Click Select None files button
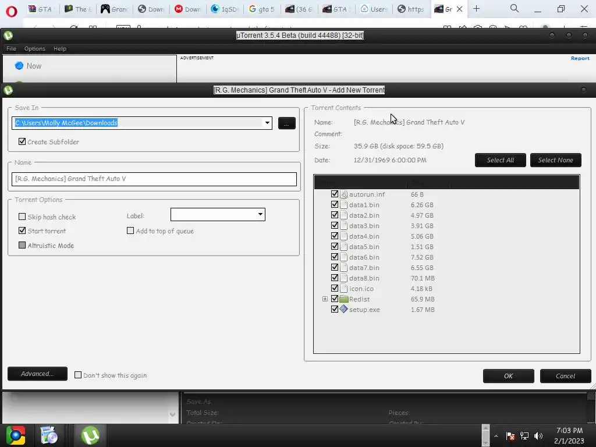Screen dimensions: 596x447 555,160
